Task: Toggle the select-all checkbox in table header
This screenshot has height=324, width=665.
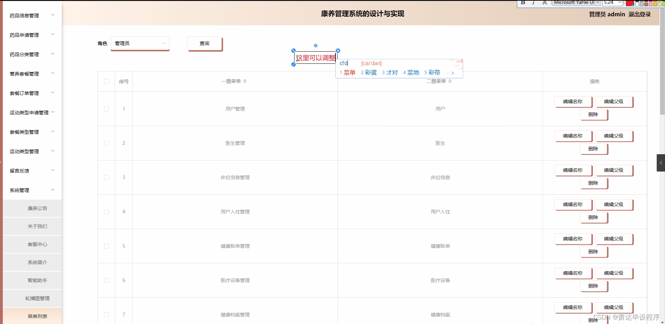Action: (x=106, y=81)
